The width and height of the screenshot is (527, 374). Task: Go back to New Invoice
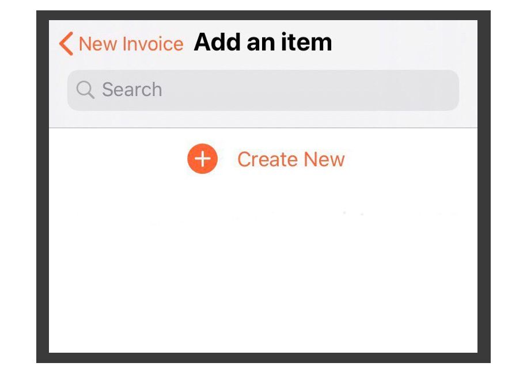pos(122,44)
